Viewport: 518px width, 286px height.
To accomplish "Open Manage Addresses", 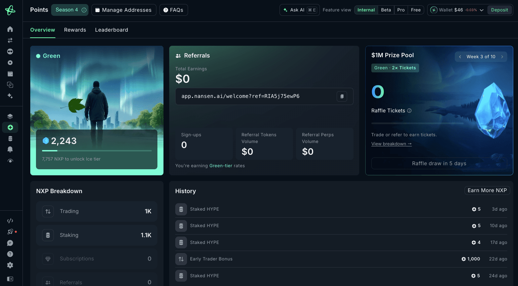I will click(124, 10).
